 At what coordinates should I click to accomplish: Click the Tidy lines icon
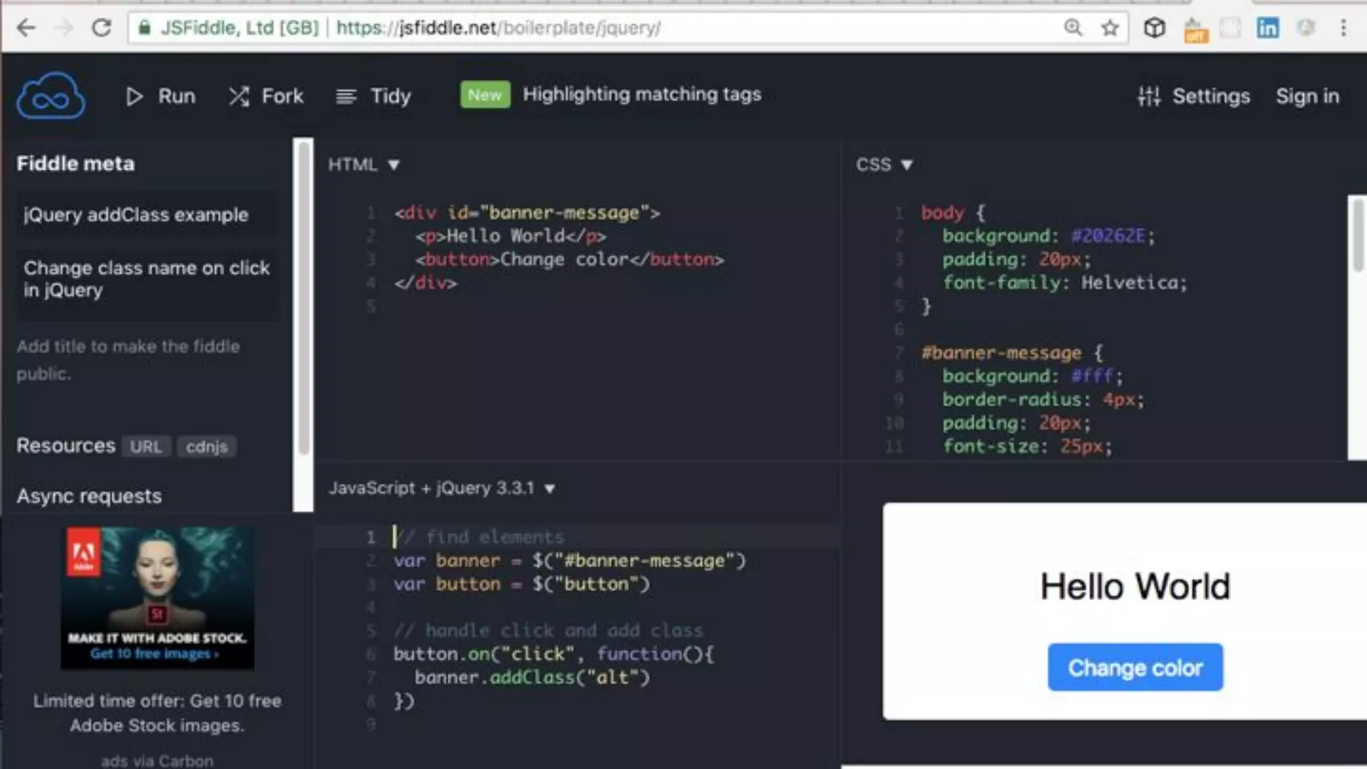click(x=346, y=97)
